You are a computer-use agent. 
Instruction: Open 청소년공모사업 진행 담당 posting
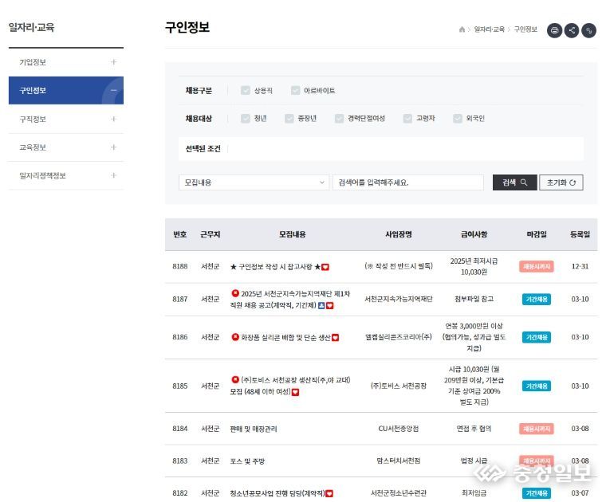pos(277,493)
